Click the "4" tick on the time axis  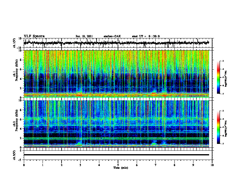click(99, 165)
